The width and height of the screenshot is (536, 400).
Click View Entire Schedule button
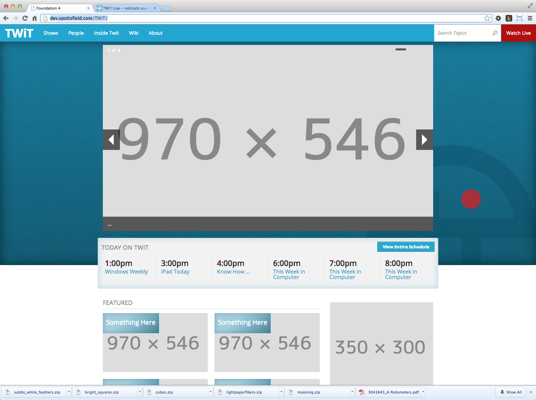click(406, 247)
